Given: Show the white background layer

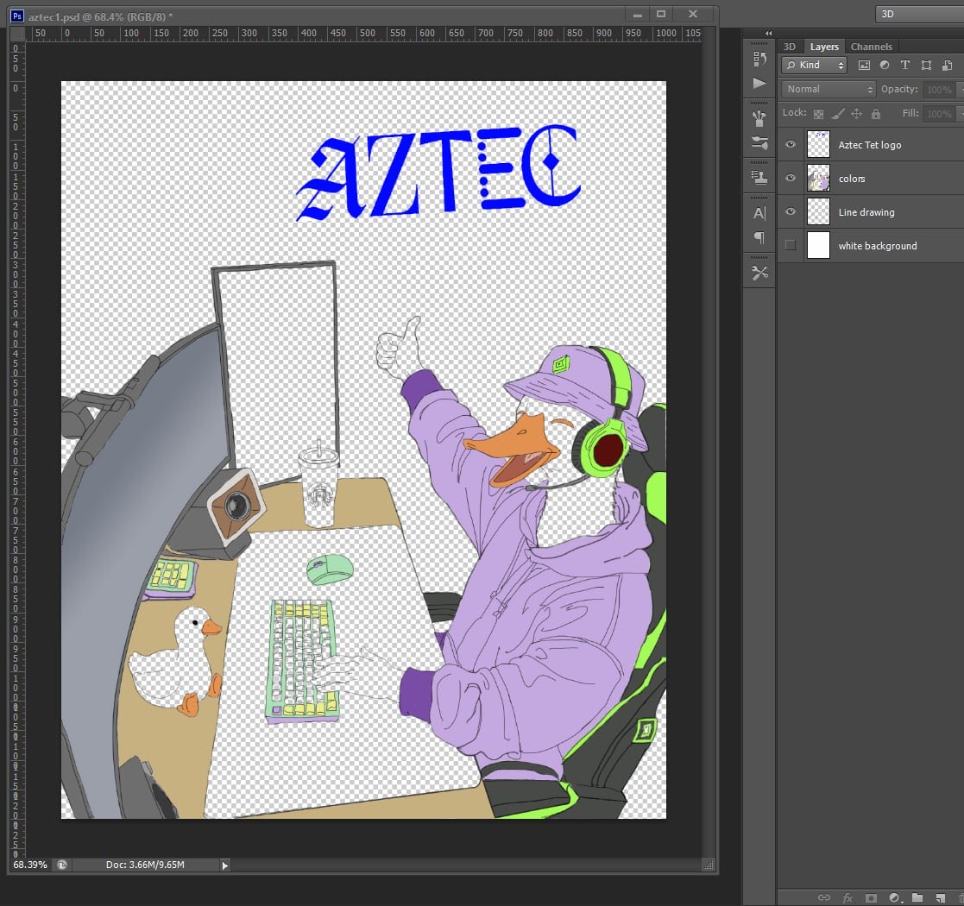Looking at the screenshot, I should click(791, 245).
